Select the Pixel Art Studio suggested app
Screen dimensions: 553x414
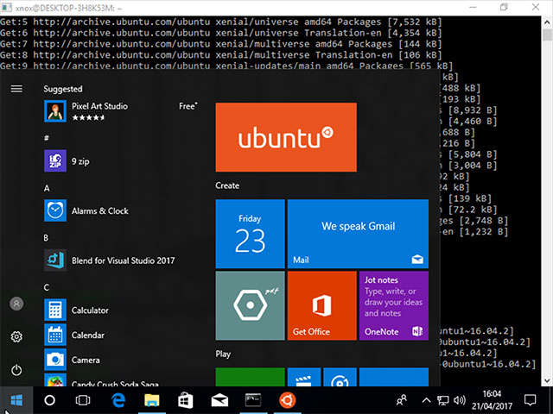120,111
